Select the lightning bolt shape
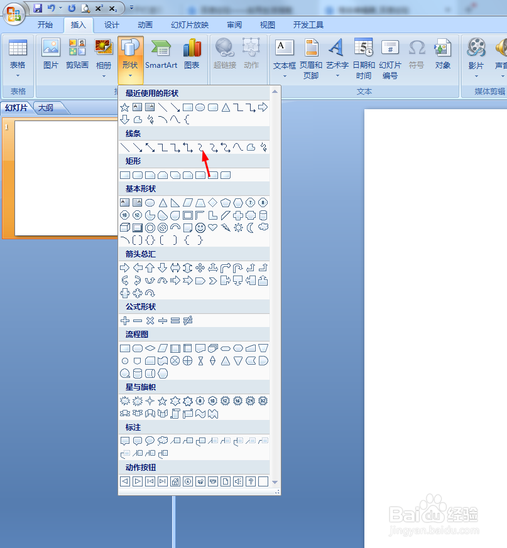The image size is (507, 548). click(226, 228)
